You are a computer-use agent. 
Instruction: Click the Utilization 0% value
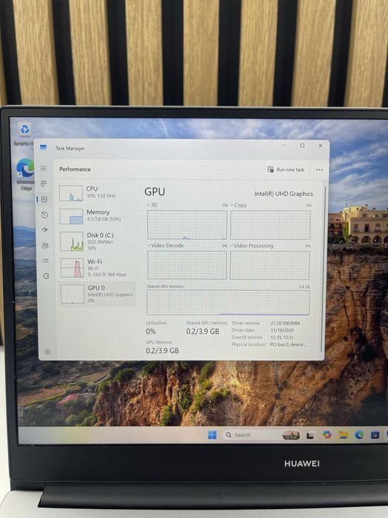click(151, 332)
